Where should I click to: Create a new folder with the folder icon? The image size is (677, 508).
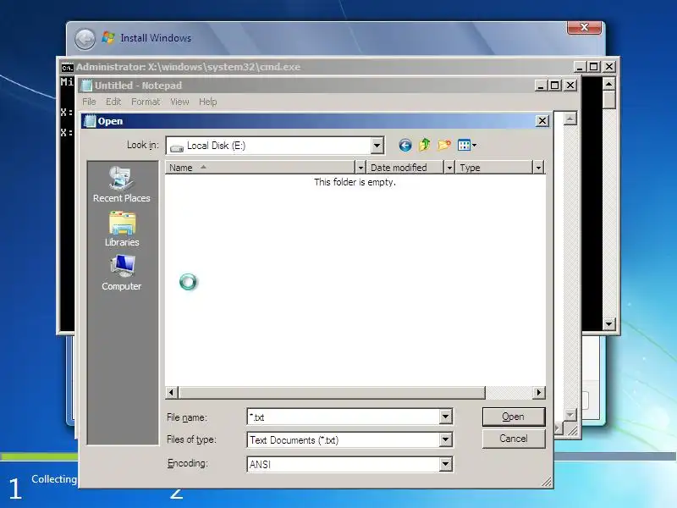444,145
